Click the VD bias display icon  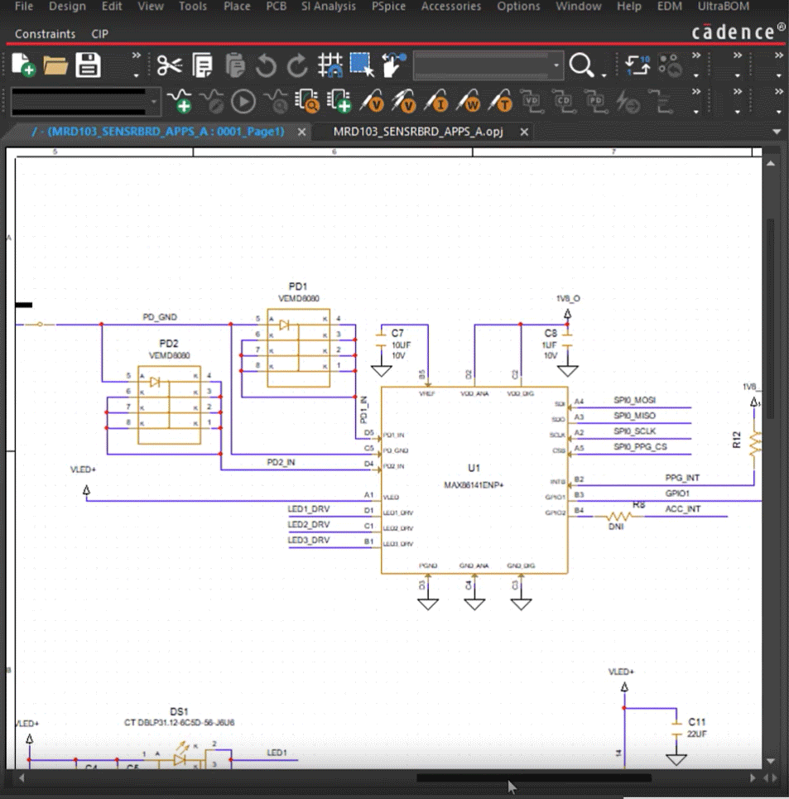tap(532, 101)
